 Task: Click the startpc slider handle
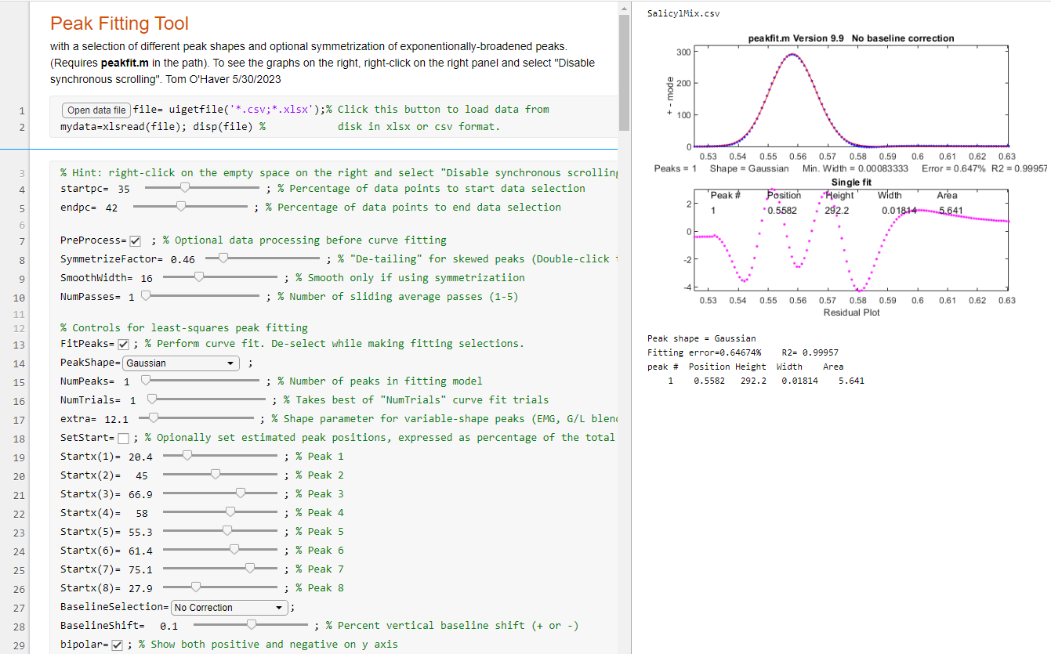point(184,189)
